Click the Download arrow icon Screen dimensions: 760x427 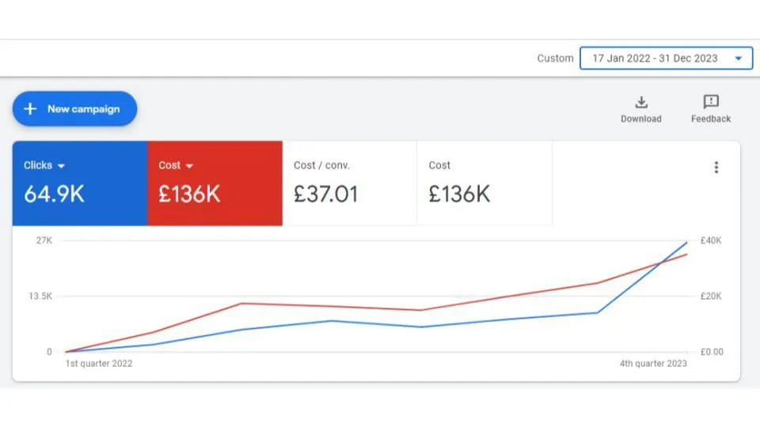click(641, 102)
